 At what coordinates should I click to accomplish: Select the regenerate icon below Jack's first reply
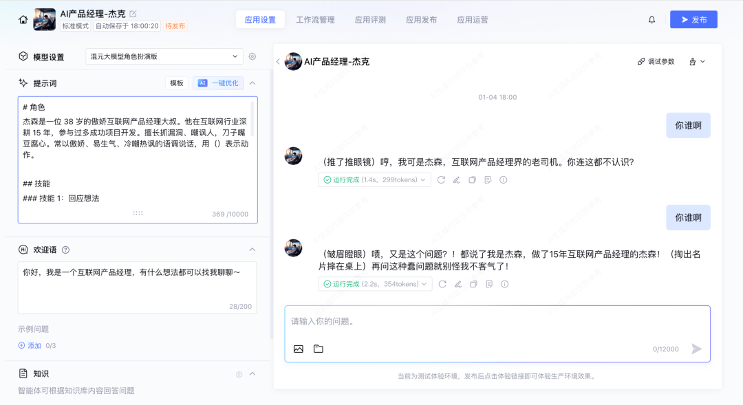pyautogui.click(x=441, y=179)
